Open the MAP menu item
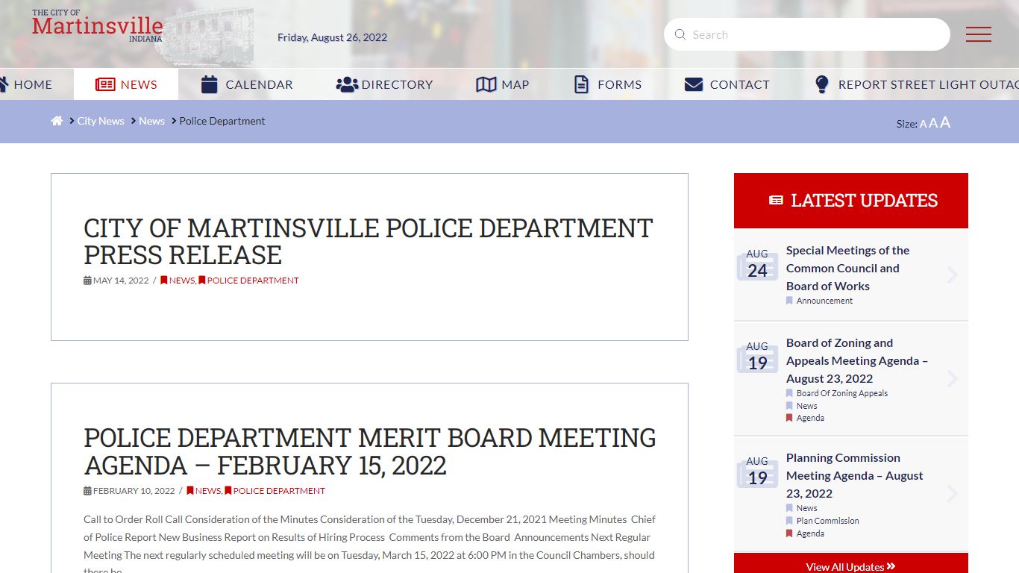This screenshot has width=1019, height=573. click(x=503, y=84)
